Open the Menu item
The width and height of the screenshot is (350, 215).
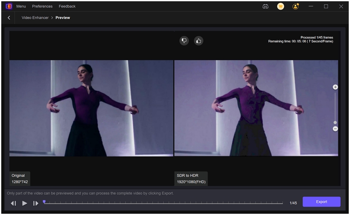21,6
